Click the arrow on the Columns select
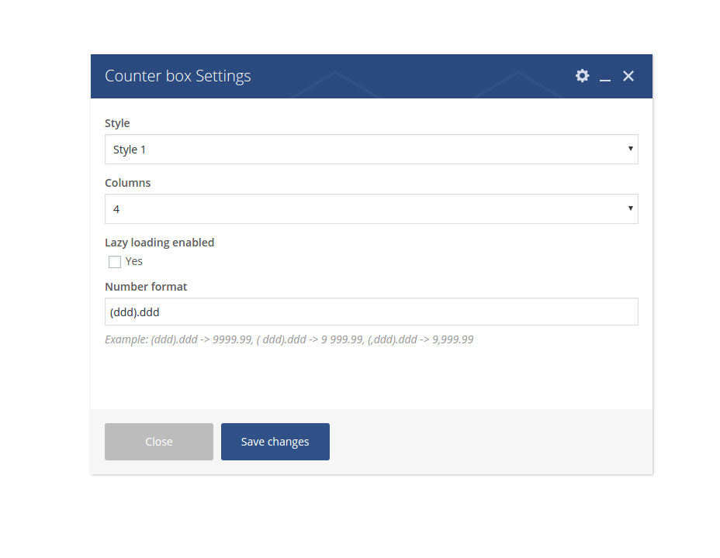The image size is (720, 558). pos(630,208)
